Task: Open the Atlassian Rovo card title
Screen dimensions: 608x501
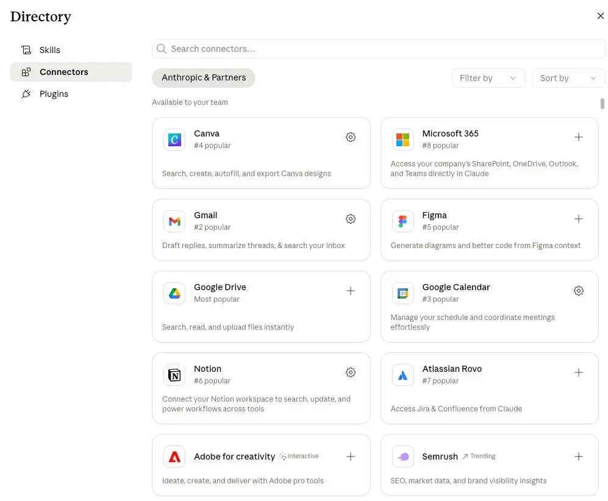Action: coord(452,369)
